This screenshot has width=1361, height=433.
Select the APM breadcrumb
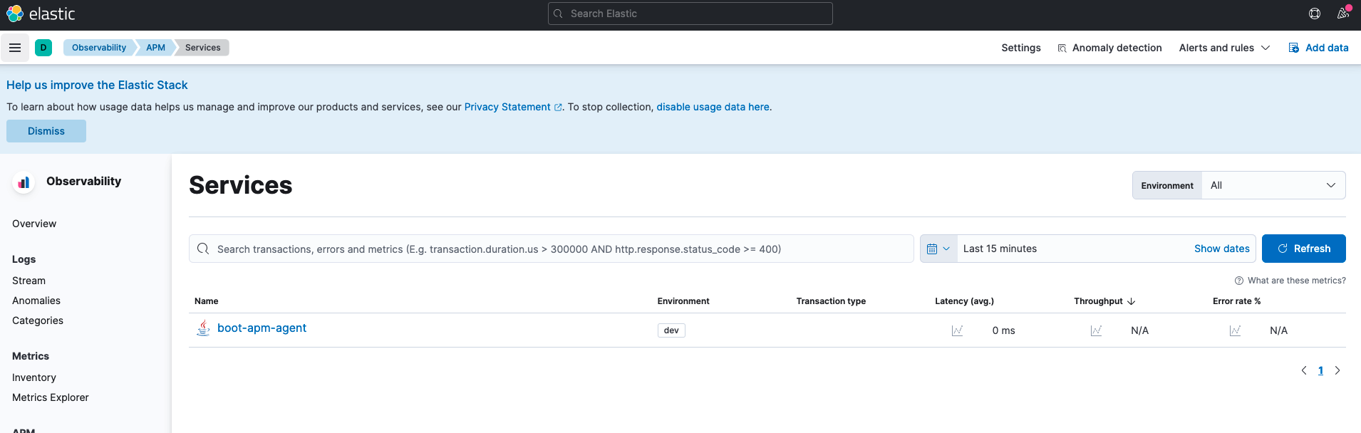[x=155, y=48]
